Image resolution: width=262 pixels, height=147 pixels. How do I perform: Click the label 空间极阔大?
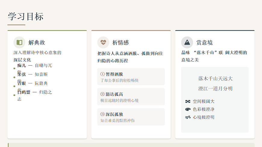(x=204, y=101)
